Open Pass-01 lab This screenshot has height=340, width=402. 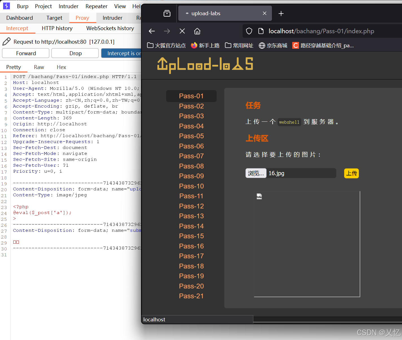click(x=191, y=96)
